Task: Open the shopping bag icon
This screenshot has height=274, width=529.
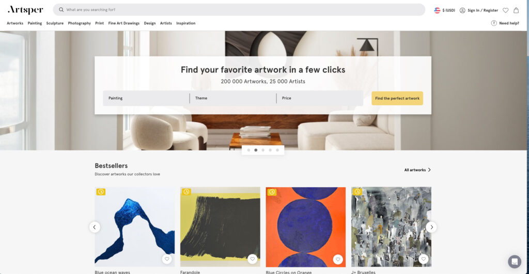Action: click(516, 10)
